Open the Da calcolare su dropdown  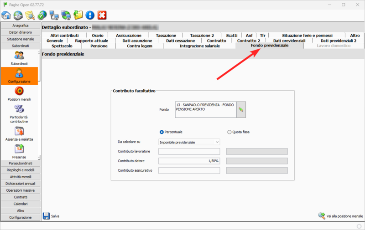coord(189,142)
